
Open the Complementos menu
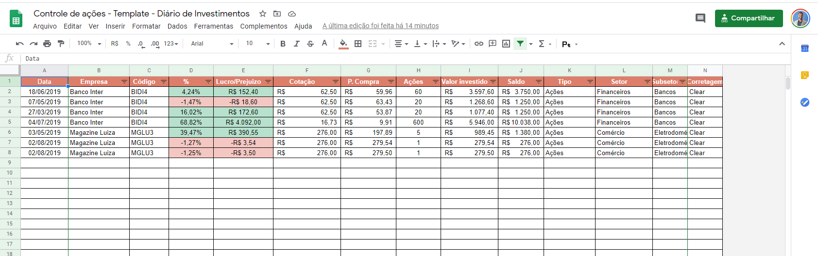tap(264, 26)
